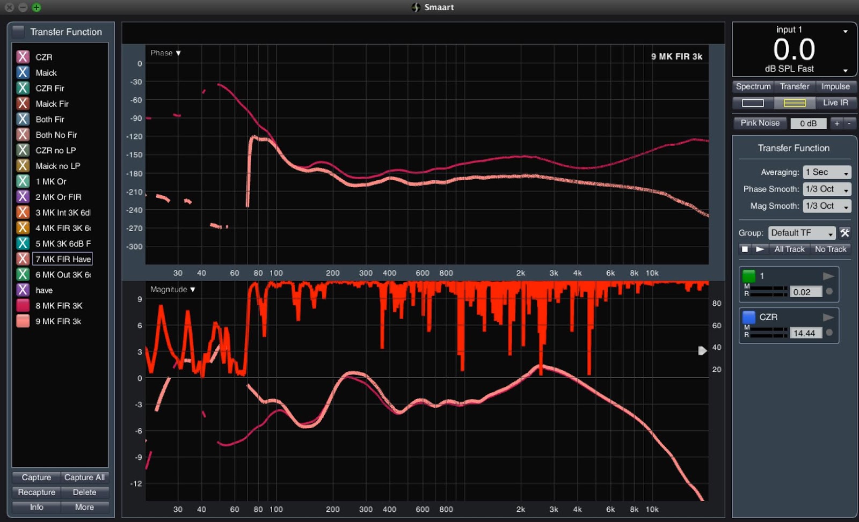Start the CZR measurement play arrow
Image resolution: width=859 pixels, height=522 pixels.
pyautogui.click(x=828, y=317)
